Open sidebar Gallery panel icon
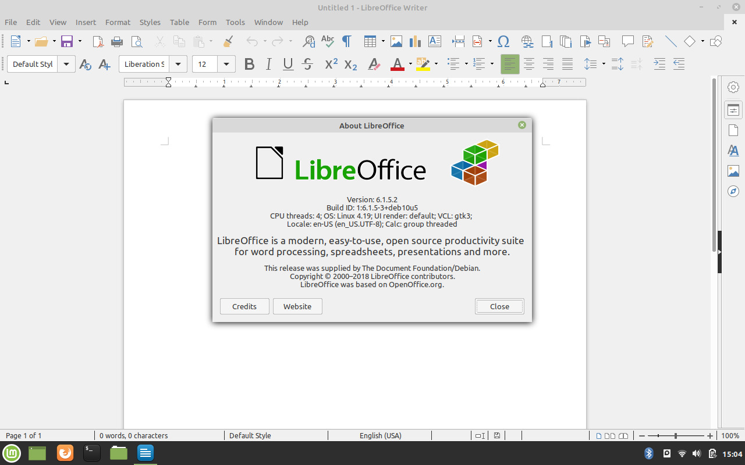 pyautogui.click(x=733, y=171)
